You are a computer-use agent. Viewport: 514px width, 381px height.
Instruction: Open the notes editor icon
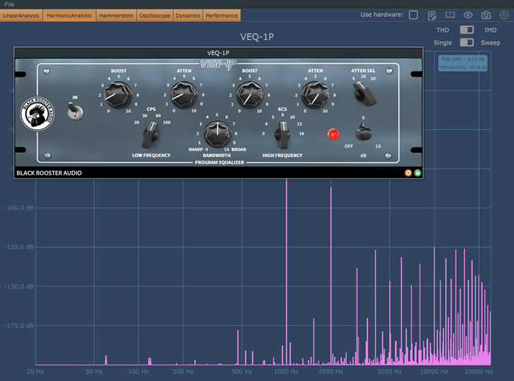coord(432,15)
